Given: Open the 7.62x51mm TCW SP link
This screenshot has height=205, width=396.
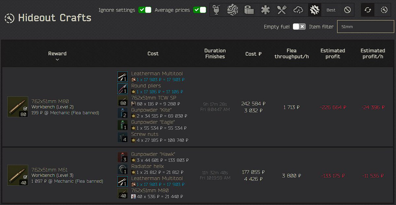Looking at the screenshot, I should (154, 98).
